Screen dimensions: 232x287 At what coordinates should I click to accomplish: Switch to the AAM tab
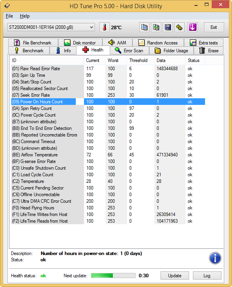coord(117,43)
